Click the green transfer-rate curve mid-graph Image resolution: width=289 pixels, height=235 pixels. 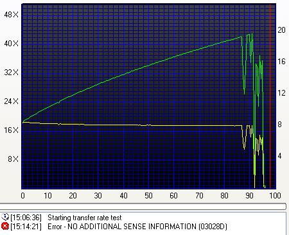[128, 73]
